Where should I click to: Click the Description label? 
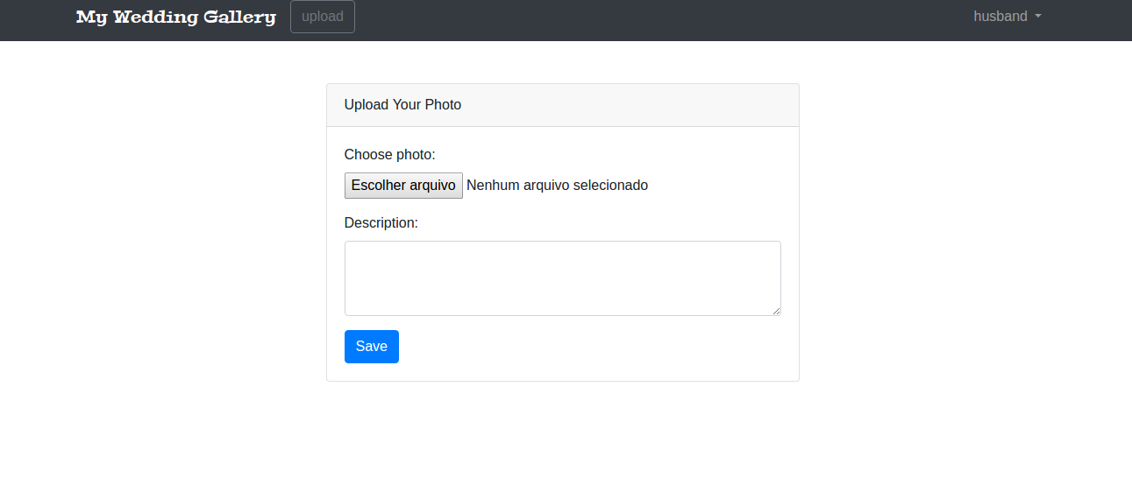381,223
